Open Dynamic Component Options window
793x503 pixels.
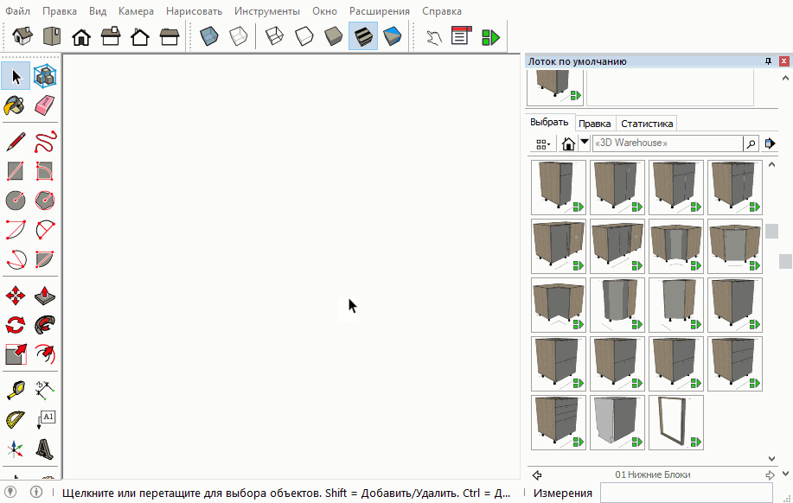point(461,36)
